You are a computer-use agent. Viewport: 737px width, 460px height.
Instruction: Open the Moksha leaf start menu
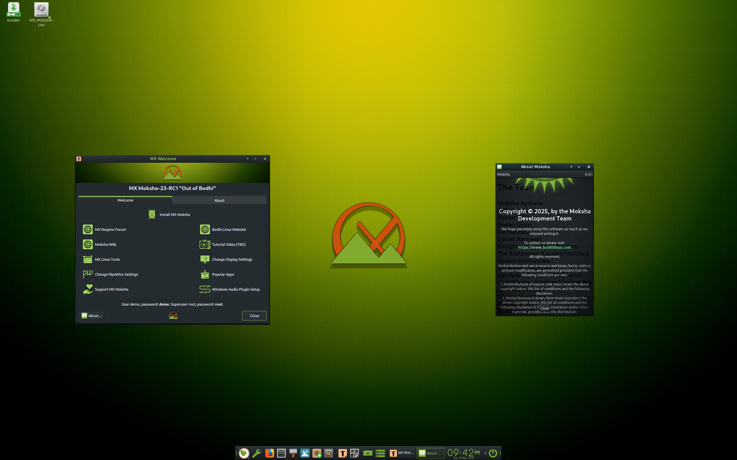[x=244, y=453]
